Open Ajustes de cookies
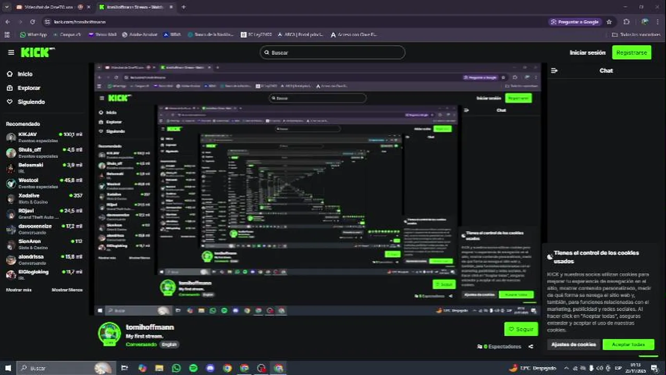The width and height of the screenshot is (666, 375). pyautogui.click(x=573, y=345)
